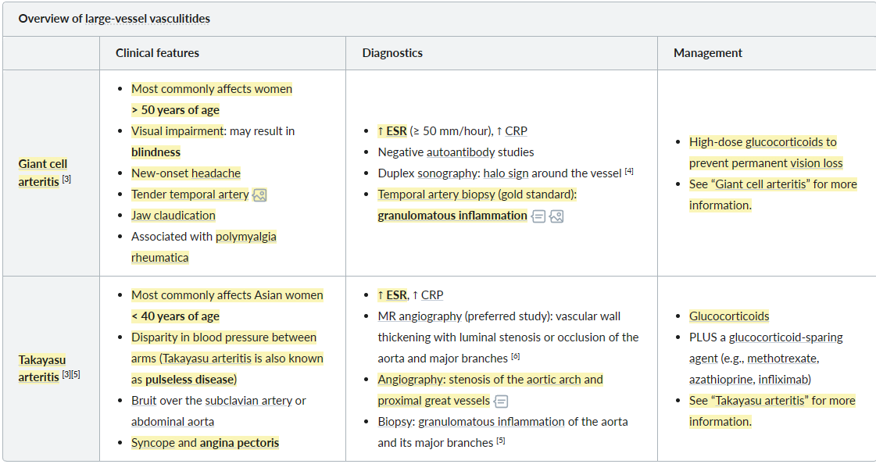Click the large-vessel vasculitides title link
Viewport: 876px width, 464px height.
pyautogui.click(x=148, y=19)
